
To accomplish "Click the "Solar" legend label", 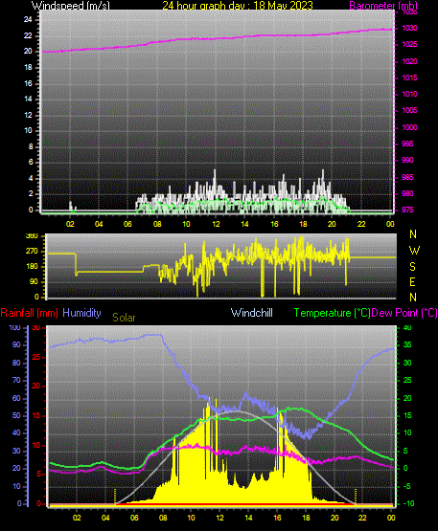I will click(x=124, y=318).
